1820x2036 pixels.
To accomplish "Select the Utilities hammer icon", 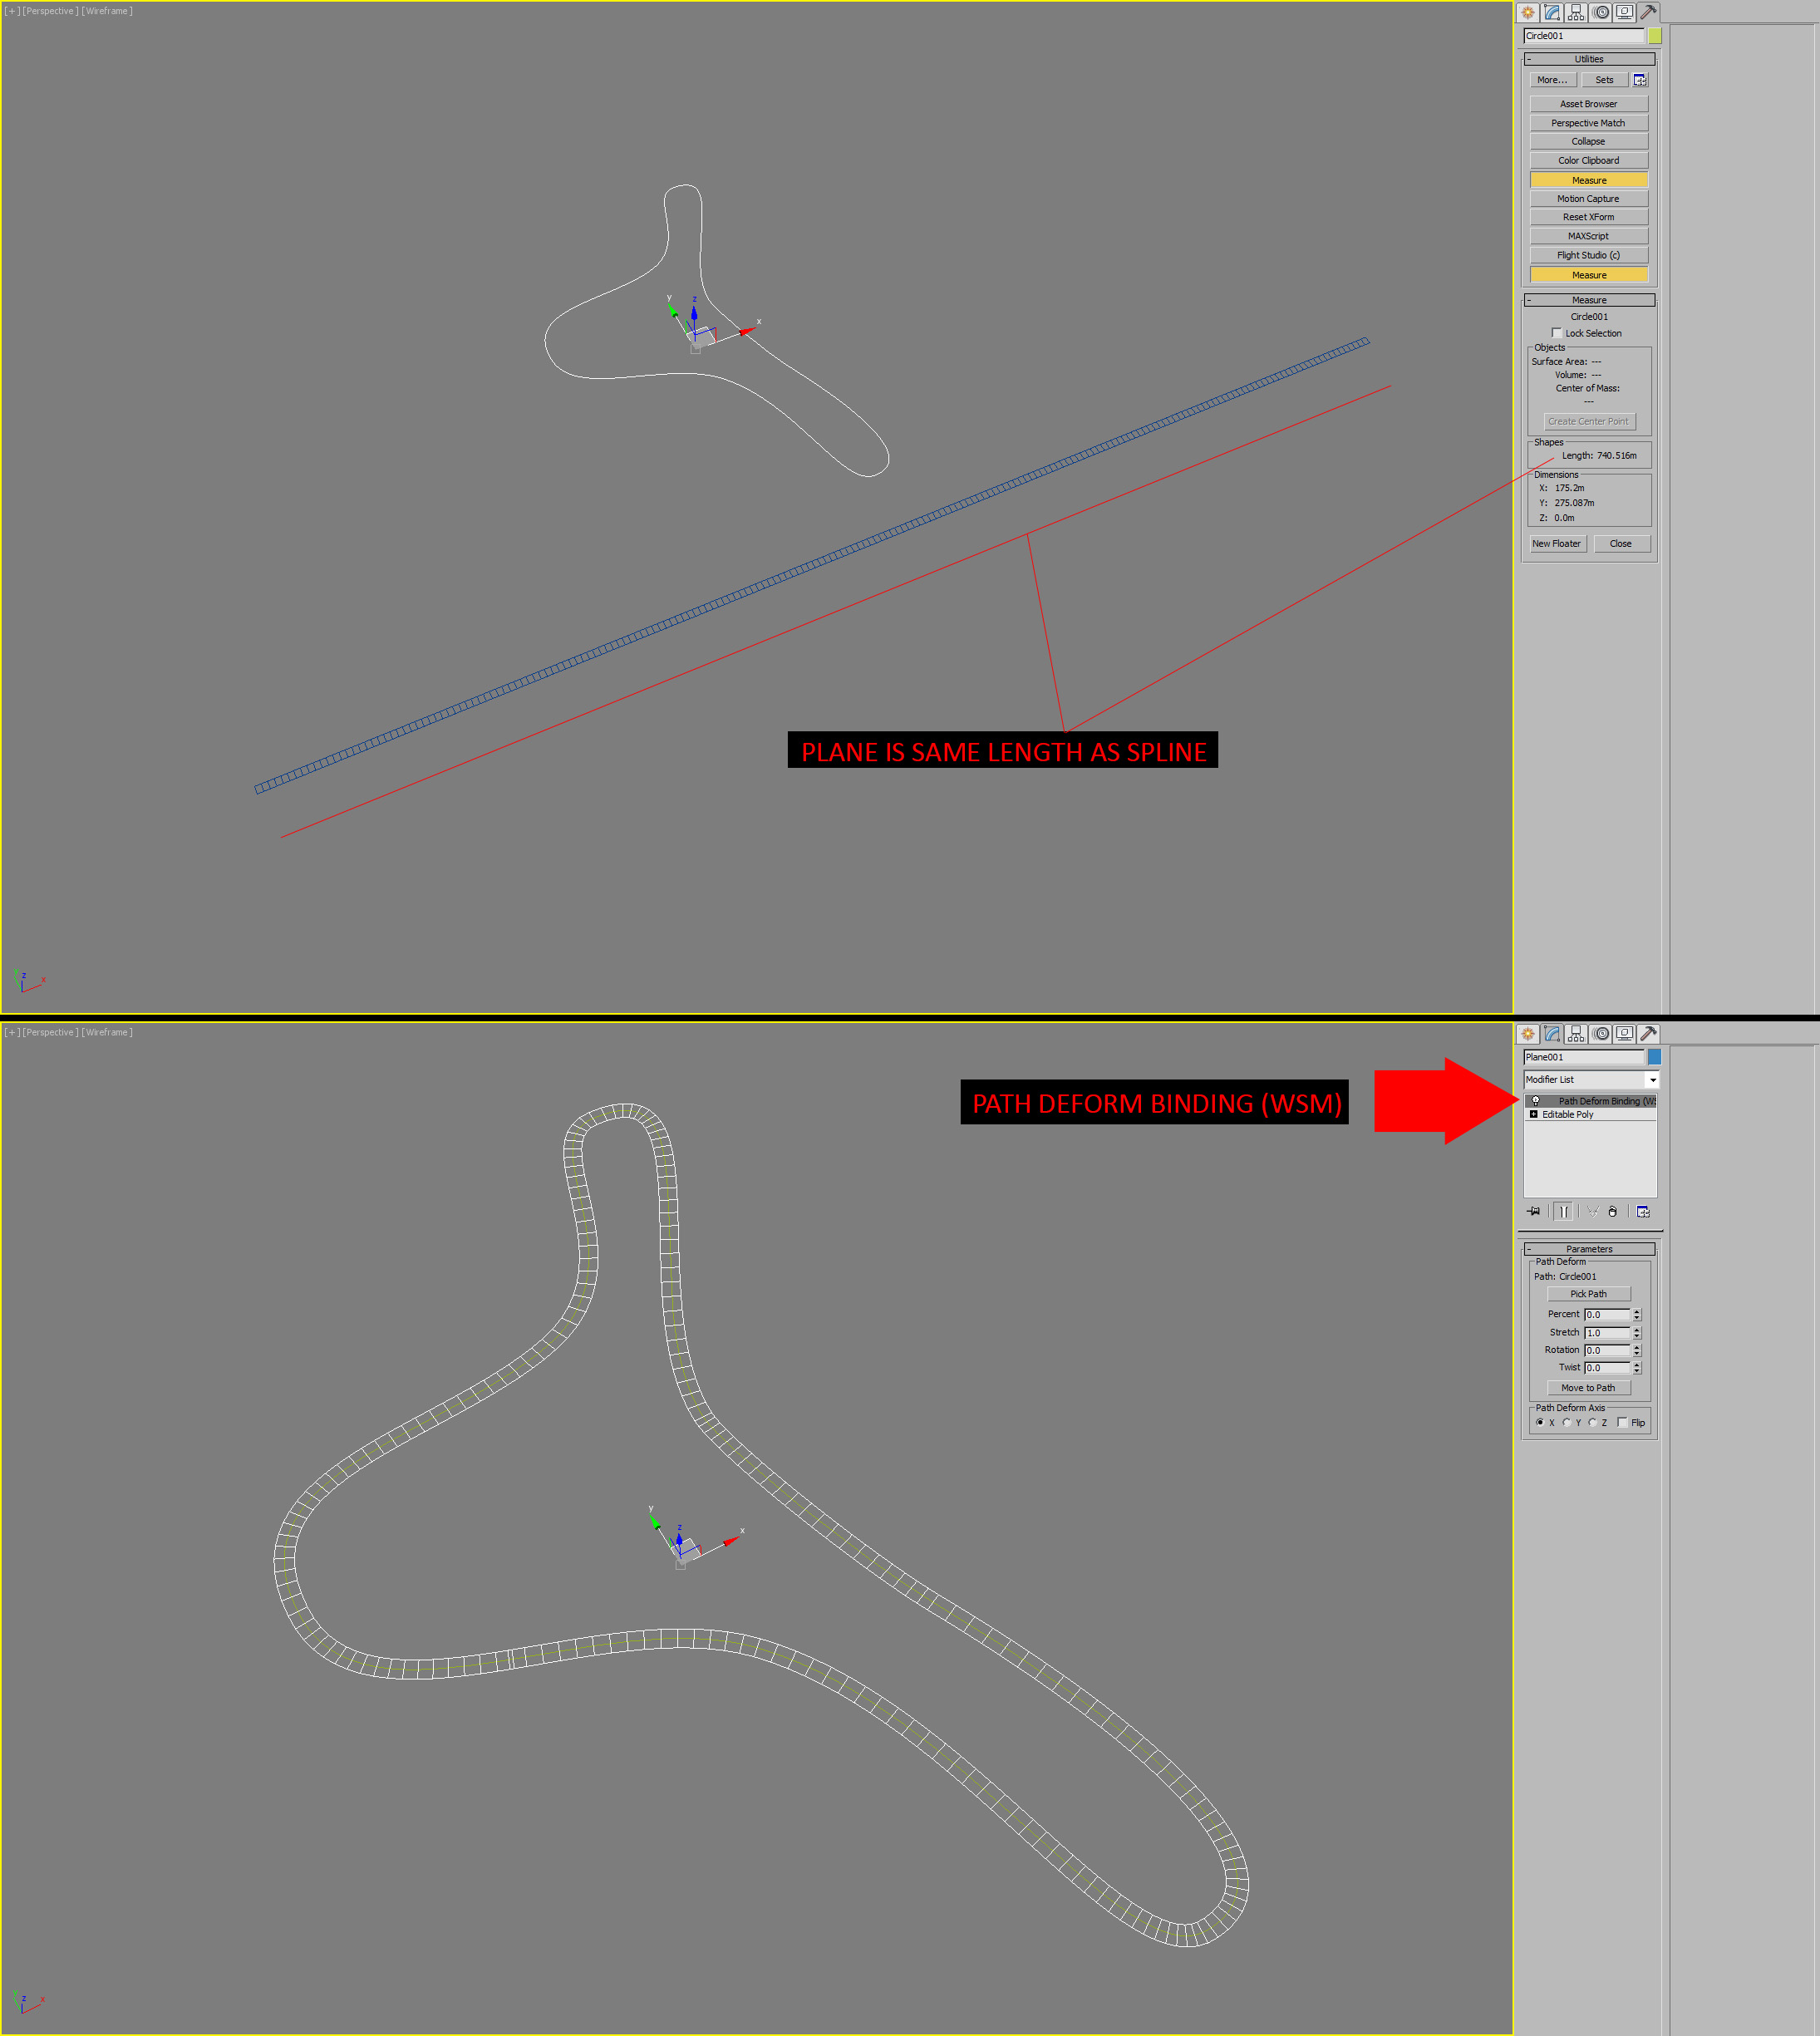I will point(1648,12).
